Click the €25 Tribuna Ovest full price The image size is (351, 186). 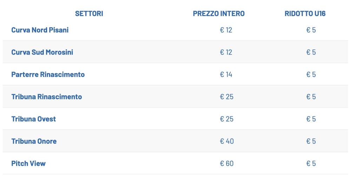[x=227, y=119]
